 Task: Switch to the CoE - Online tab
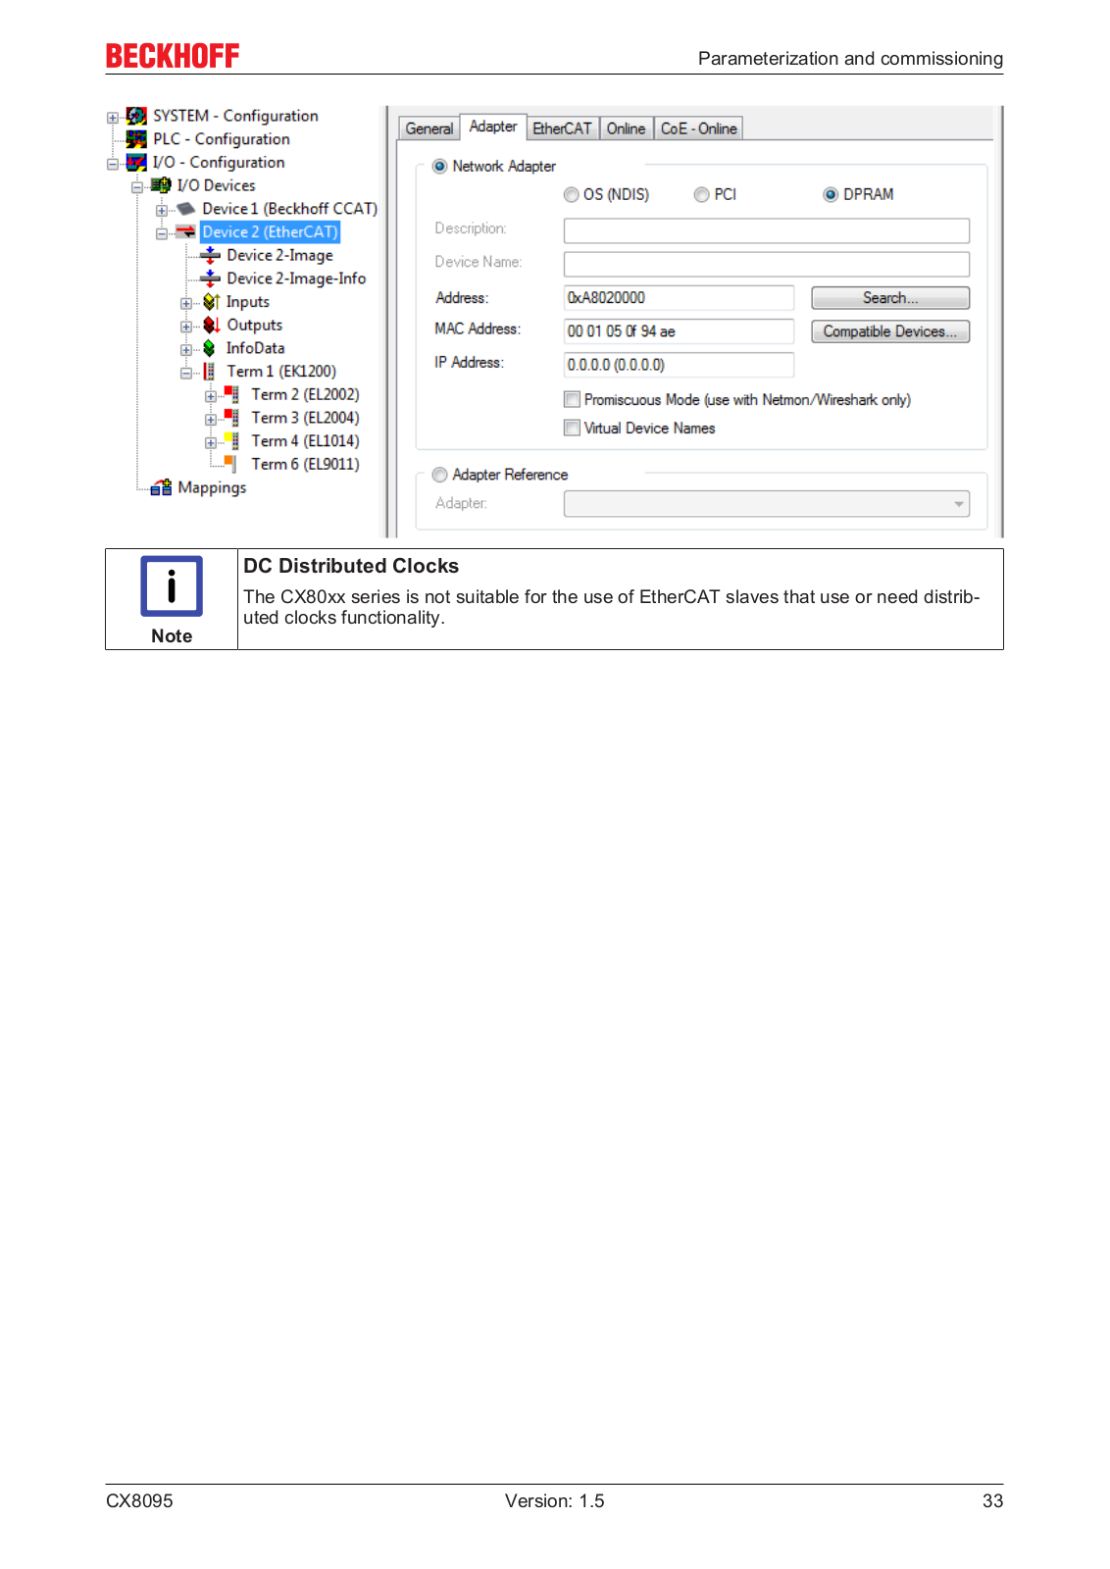[698, 128]
